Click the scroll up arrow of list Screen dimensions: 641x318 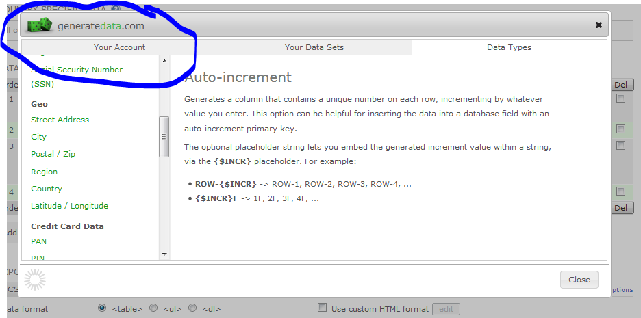pyautogui.click(x=164, y=62)
